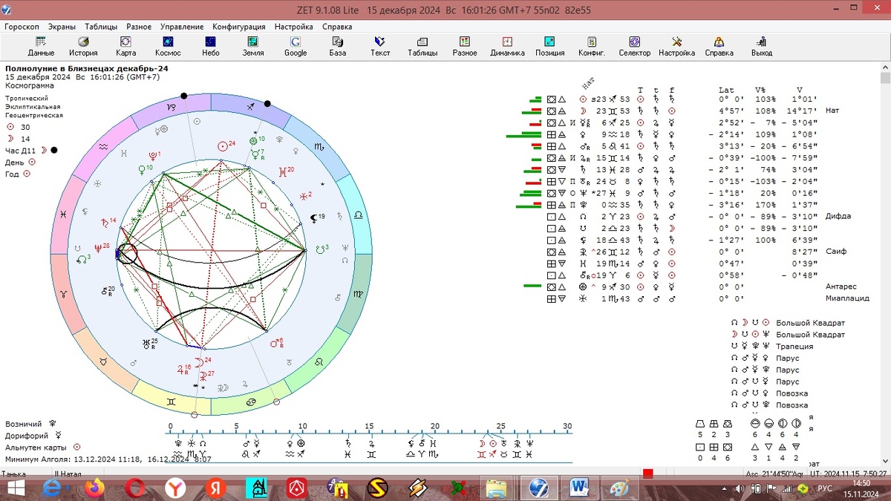Open the Настройка tools icon

676,46
